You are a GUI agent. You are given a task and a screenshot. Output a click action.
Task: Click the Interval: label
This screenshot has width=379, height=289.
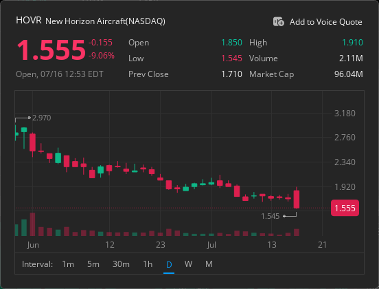coord(37,264)
